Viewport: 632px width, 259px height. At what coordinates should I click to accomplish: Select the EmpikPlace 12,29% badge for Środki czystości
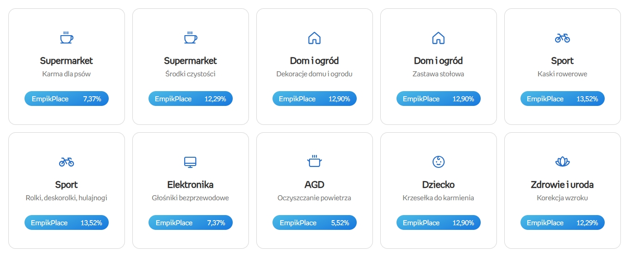[191, 99]
